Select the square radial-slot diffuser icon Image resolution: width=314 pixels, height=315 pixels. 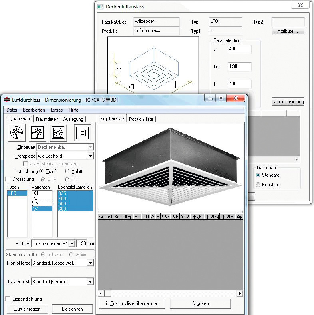click(59, 132)
